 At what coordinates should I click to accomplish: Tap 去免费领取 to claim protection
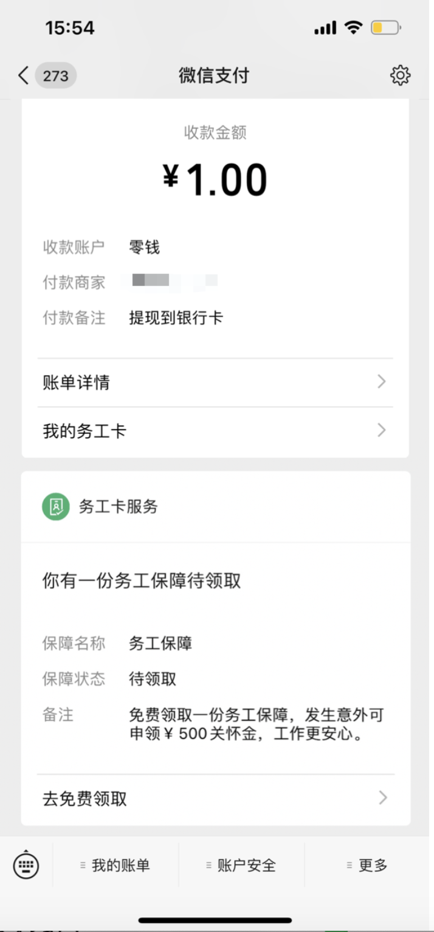215,798
